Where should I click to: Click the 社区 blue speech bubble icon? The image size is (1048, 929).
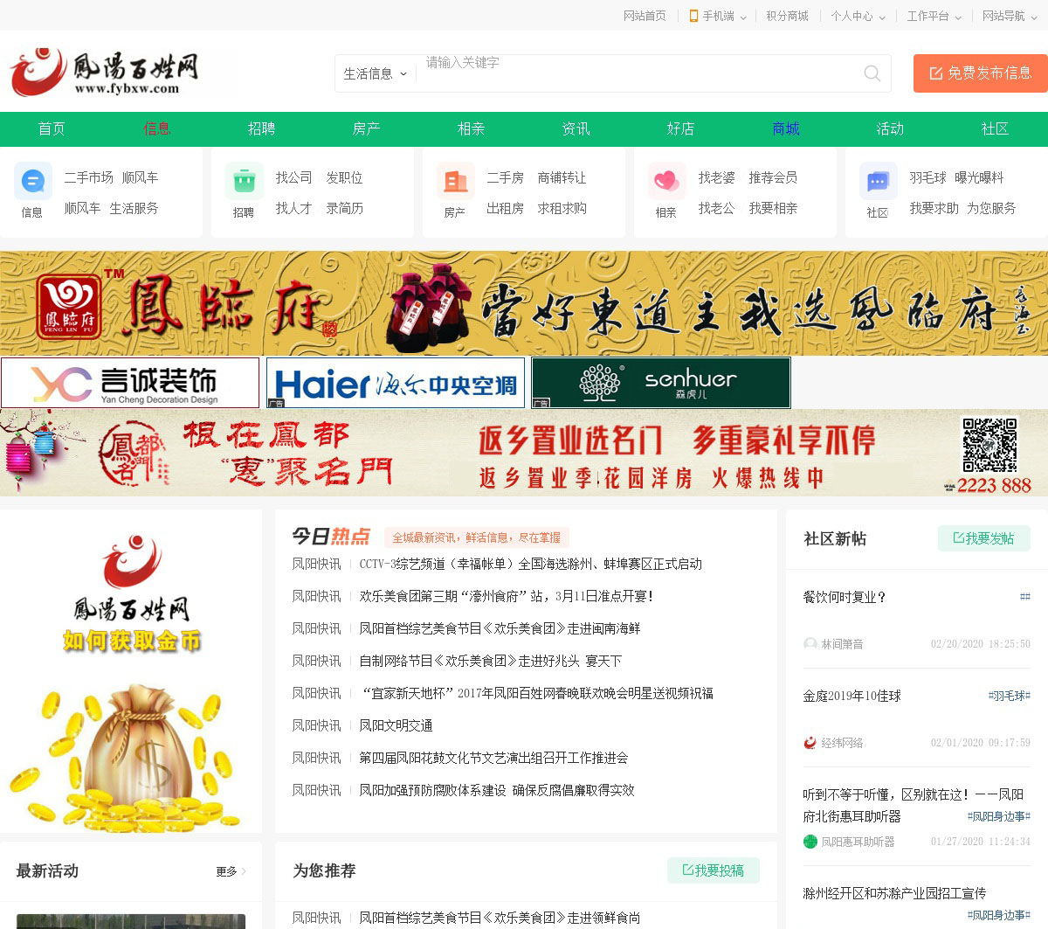(879, 182)
